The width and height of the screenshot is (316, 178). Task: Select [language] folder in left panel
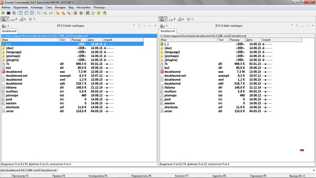click(x=73, y=52)
